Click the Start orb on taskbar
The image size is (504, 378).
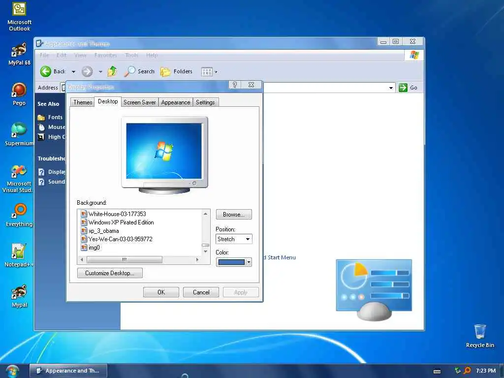tap(12, 371)
